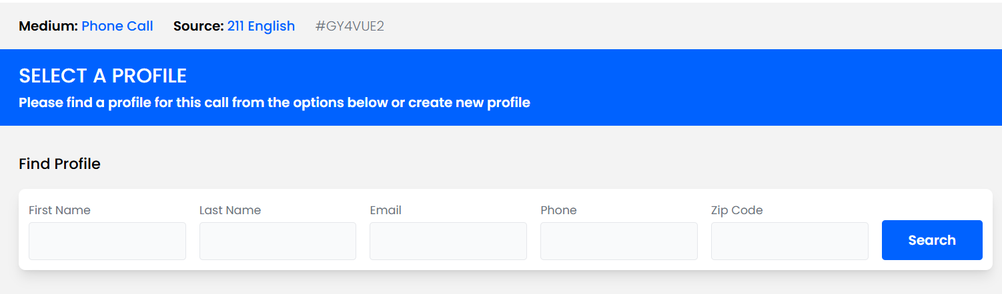Click the 'Please find a profile' instruction text
Viewport: 1002px width, 294px height.
coord(274,103)
